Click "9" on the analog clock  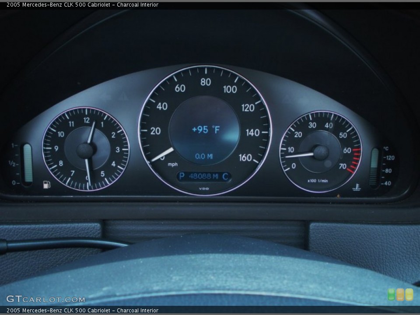click(56, 148)
